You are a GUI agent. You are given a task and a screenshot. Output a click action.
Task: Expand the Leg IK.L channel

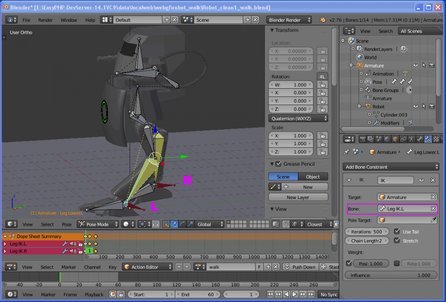pos(5,244)
